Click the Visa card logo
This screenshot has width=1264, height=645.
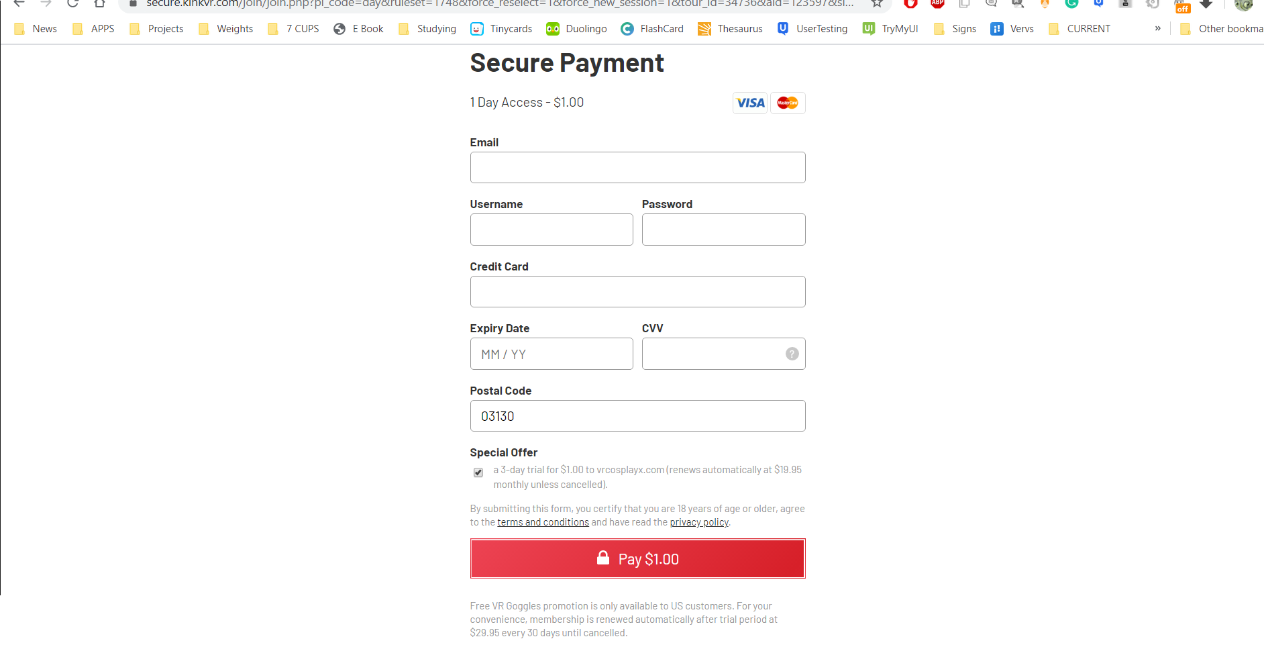coord(750,103)
